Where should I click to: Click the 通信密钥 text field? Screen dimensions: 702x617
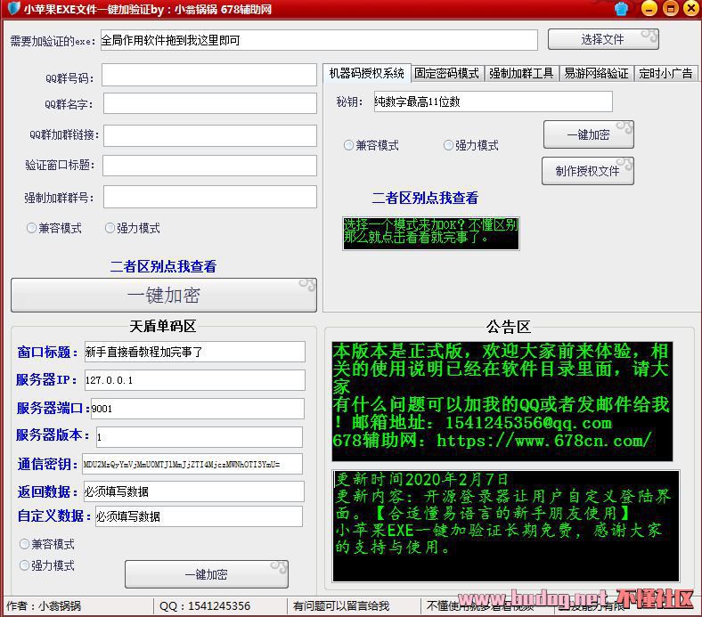point(192,464)
